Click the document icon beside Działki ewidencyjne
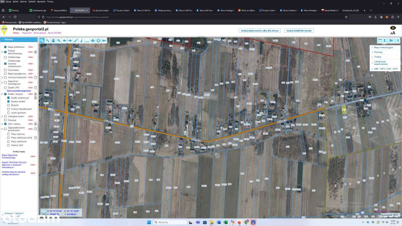 pos(36,98)
